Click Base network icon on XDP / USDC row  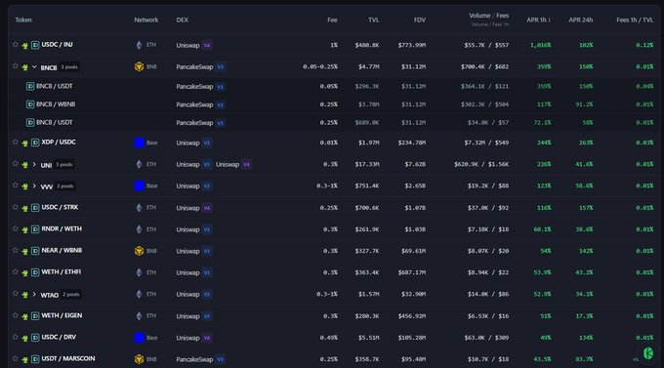(x=139, y=143)
